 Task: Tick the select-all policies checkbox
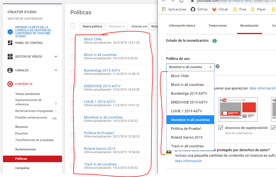pyautogui.click(x=73, y=26)
